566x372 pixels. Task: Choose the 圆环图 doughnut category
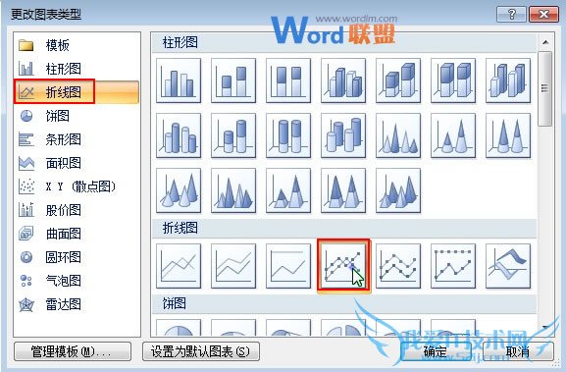tap(77, 257)
